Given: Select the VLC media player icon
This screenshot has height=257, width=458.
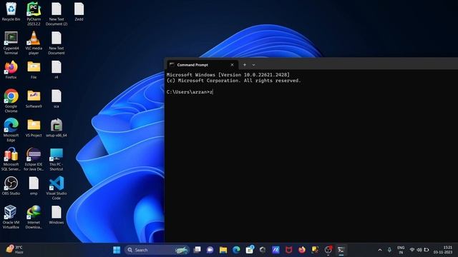Looking at the screenshot, I should 34,43.
